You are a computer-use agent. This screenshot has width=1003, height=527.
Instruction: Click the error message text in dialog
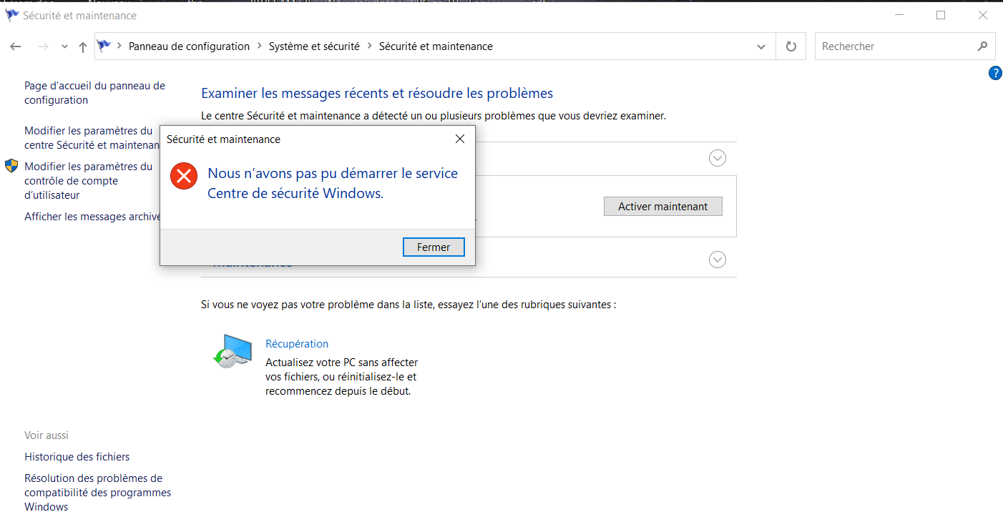[x=333, y=183]
